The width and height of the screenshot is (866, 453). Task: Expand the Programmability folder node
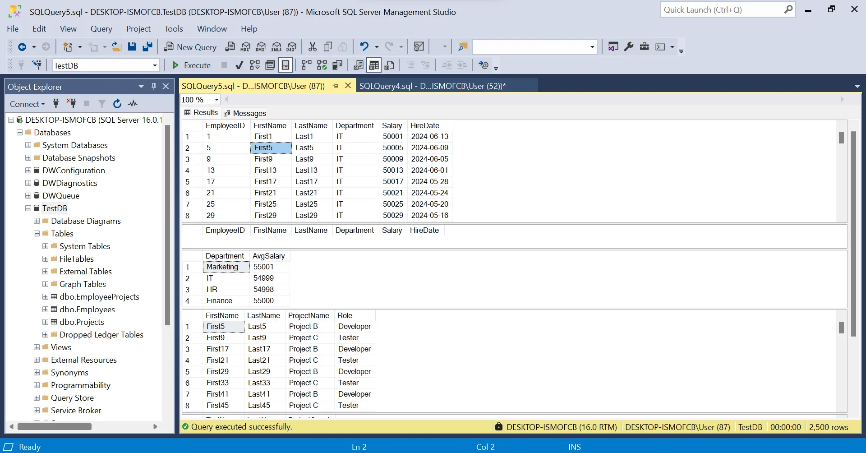(x=37, y=385)
